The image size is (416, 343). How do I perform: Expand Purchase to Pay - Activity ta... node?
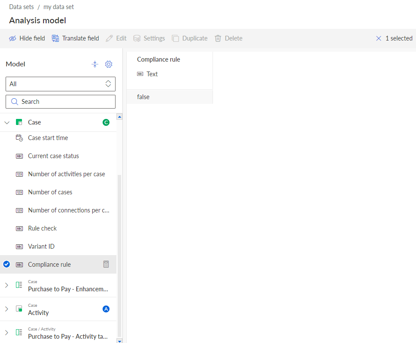[x=6, y=333]
